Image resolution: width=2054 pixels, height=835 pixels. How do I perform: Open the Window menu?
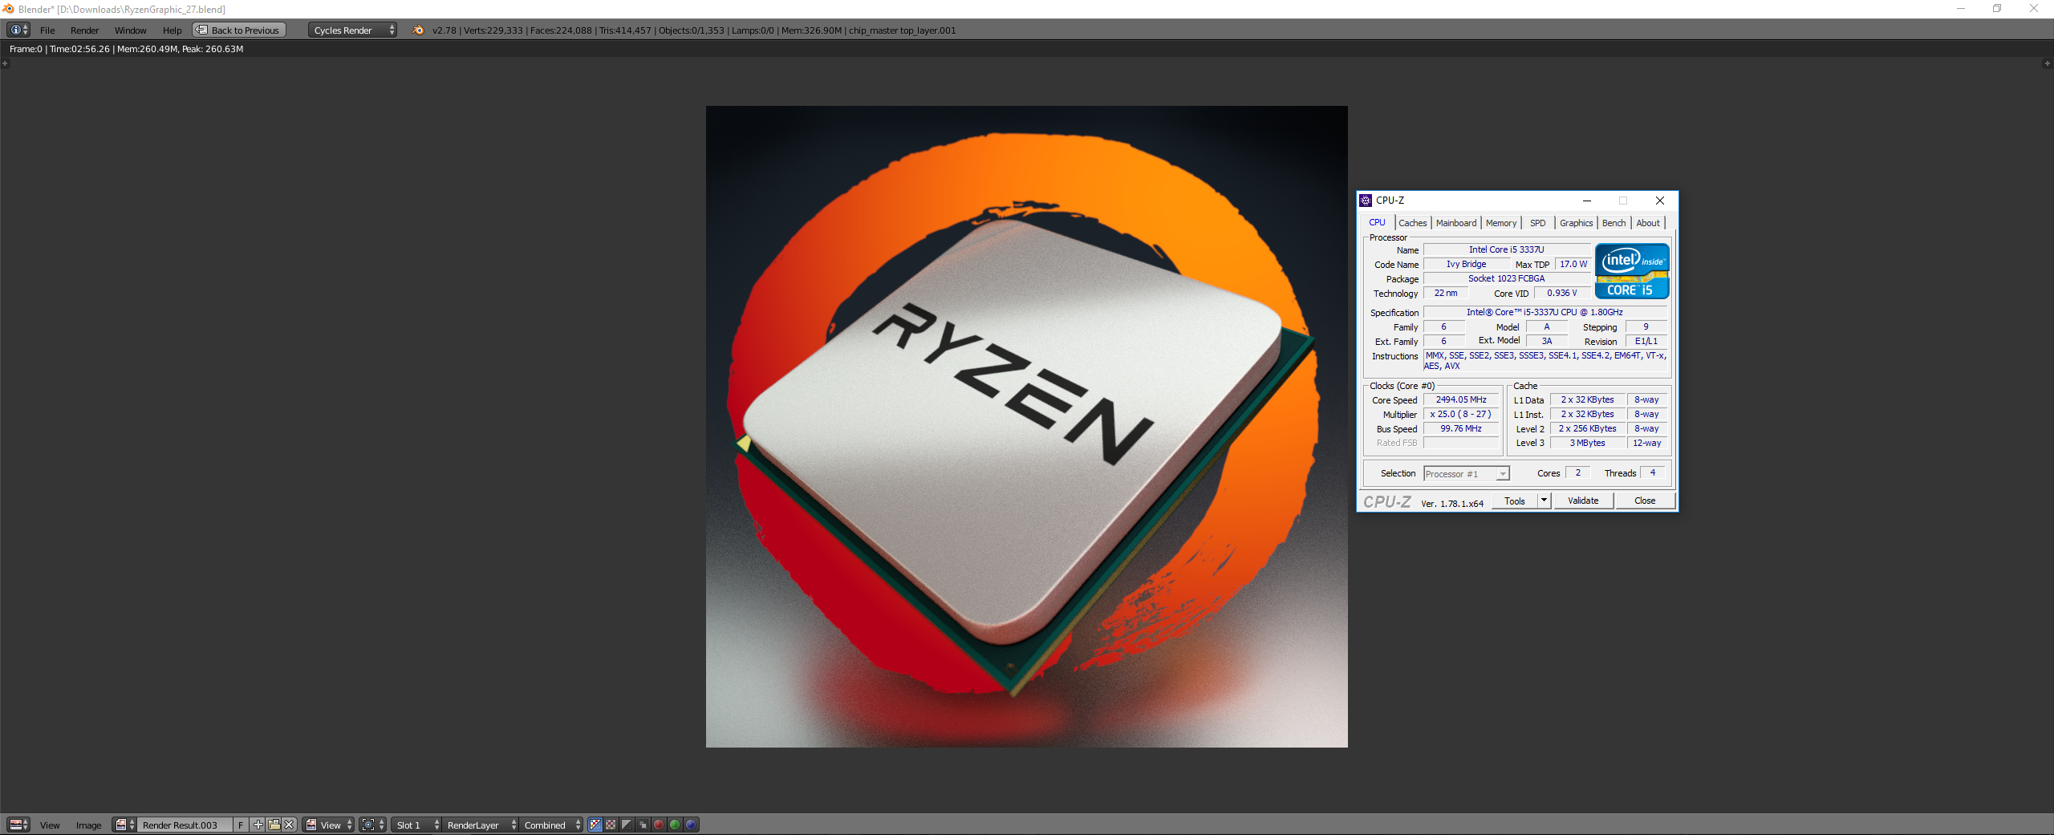coord(130,30)
